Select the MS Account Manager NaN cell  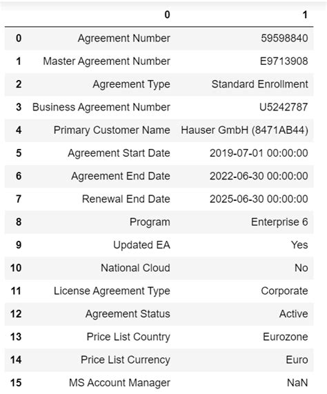[x=297, y=383]
